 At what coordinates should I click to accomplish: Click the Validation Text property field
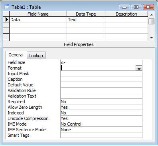(101, 96)
